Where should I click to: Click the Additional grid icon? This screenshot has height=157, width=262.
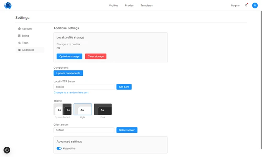[x=19, y=50]
